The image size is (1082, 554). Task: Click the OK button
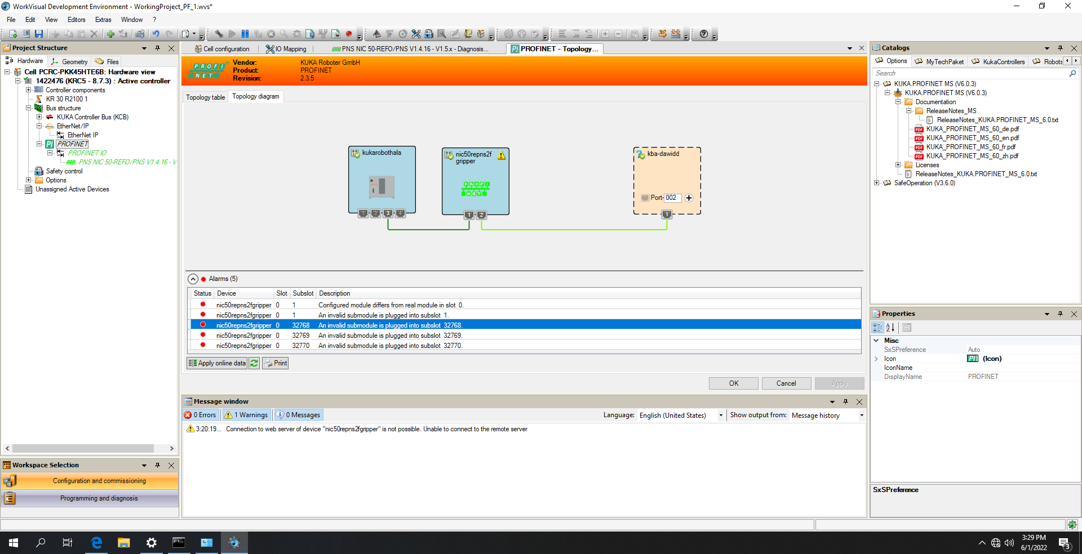click(x=733, y=383)
